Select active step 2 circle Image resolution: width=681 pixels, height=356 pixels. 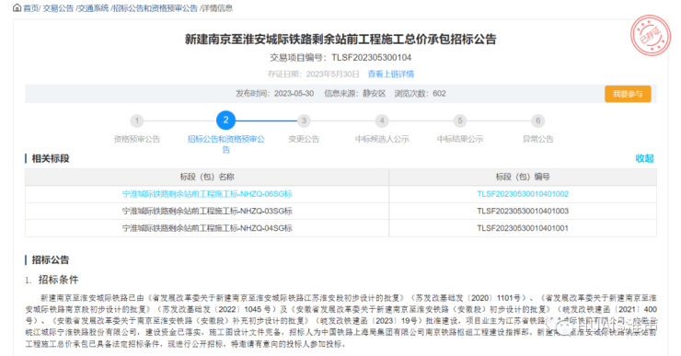tap(225, 121)
